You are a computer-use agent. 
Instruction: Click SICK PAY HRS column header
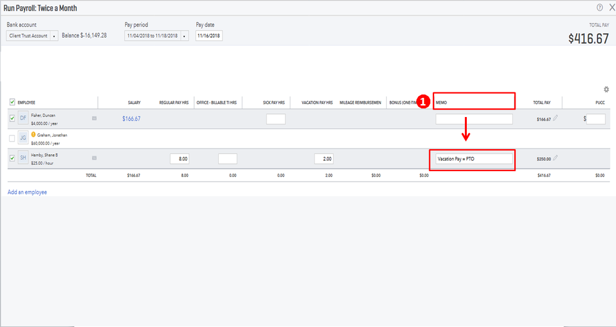pyautogui.click(x=274, y=102)
